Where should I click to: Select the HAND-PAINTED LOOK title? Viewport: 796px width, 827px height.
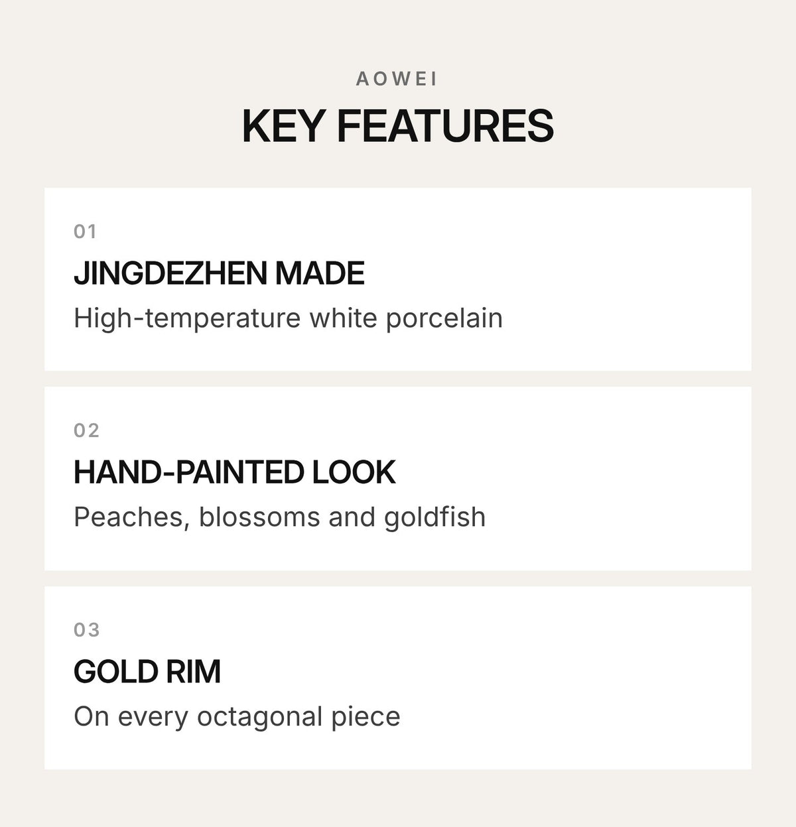[x=234, y=472]
